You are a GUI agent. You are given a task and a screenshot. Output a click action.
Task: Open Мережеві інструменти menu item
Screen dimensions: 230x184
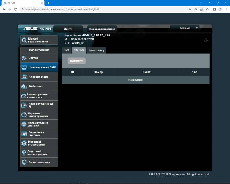39,143
